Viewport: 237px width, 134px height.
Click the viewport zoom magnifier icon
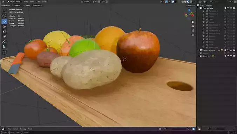point(193,22)
